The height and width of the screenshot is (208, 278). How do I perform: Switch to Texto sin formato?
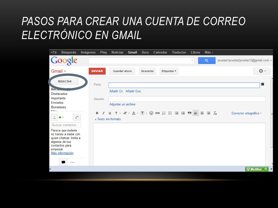click(x=108, y=119)
